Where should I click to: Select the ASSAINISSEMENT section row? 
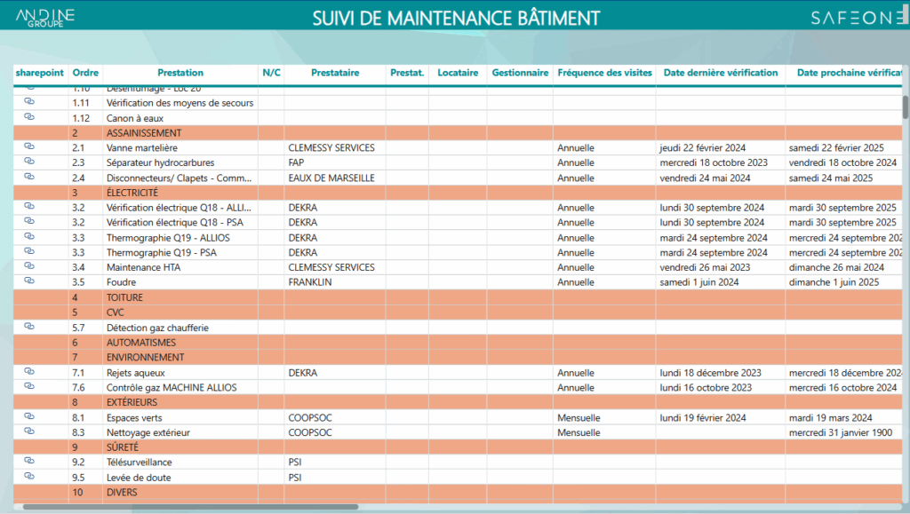click(458, 132)
